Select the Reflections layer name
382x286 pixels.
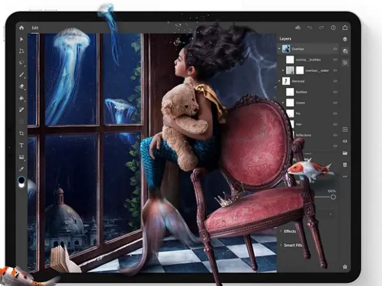tap(304, 135)
